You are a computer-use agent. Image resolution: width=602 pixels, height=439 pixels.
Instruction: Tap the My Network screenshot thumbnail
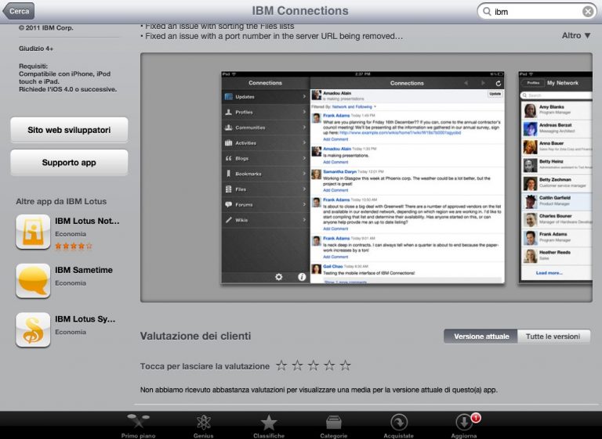coord(555,178)
